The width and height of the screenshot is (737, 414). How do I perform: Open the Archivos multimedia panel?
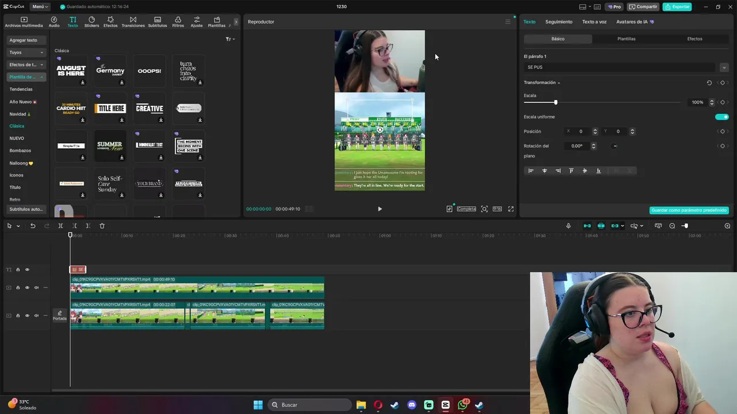[24, 22]
